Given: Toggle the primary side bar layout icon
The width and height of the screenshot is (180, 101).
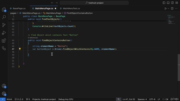Looking at the screenshot, I should pos(164,3).
